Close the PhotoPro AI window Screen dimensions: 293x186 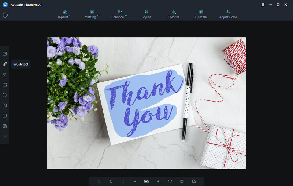point(286,5)
